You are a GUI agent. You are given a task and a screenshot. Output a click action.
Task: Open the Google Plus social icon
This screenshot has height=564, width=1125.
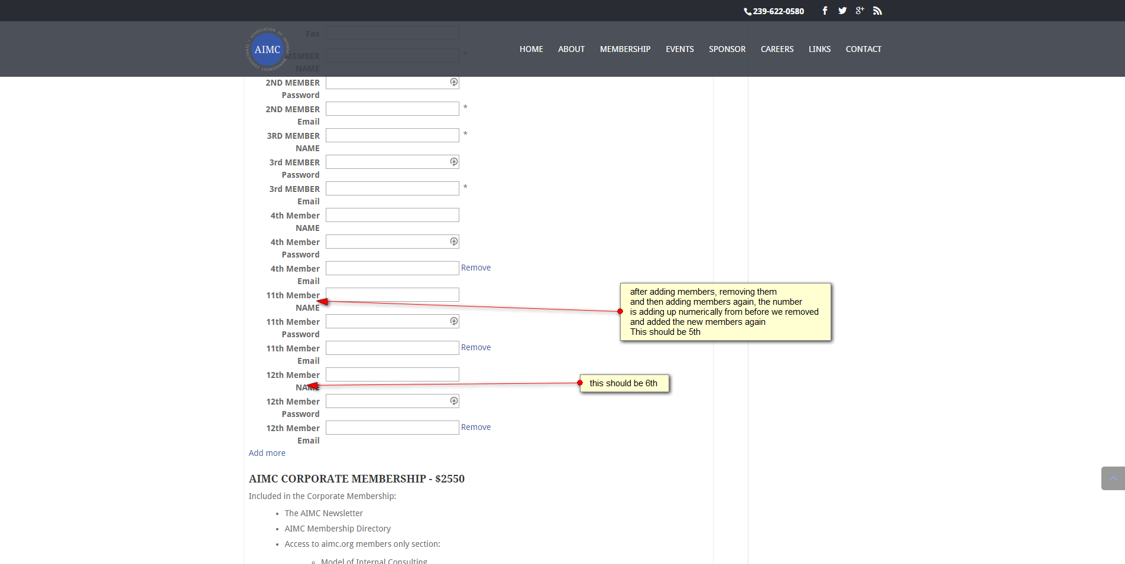(860, 11)
